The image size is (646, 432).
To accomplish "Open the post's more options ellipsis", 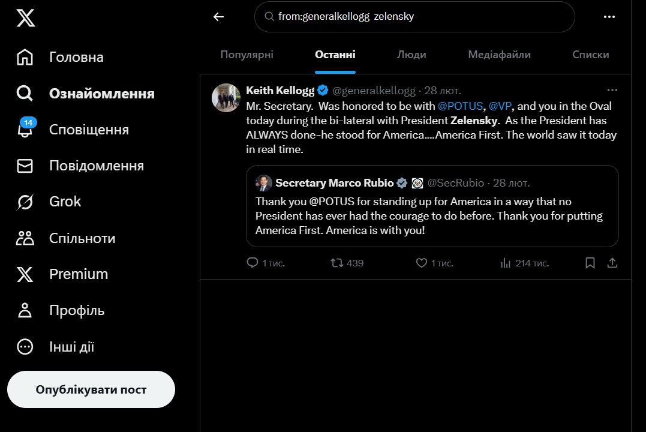I will tap(612, 90).
